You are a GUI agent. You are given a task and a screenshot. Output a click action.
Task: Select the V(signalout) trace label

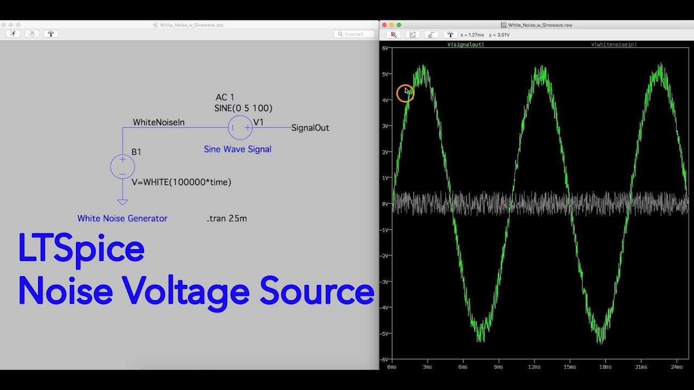[x=466, y=44]
